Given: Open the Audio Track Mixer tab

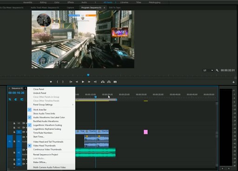Looking at the screenshot, I should tap(45, 7).
